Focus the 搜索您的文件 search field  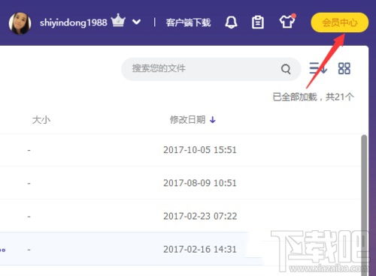coord(211,69)
